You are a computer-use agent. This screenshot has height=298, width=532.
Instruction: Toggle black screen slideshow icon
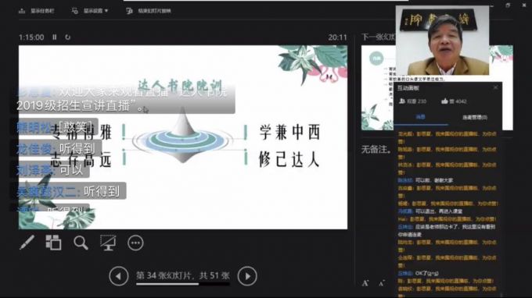point(108,243)
